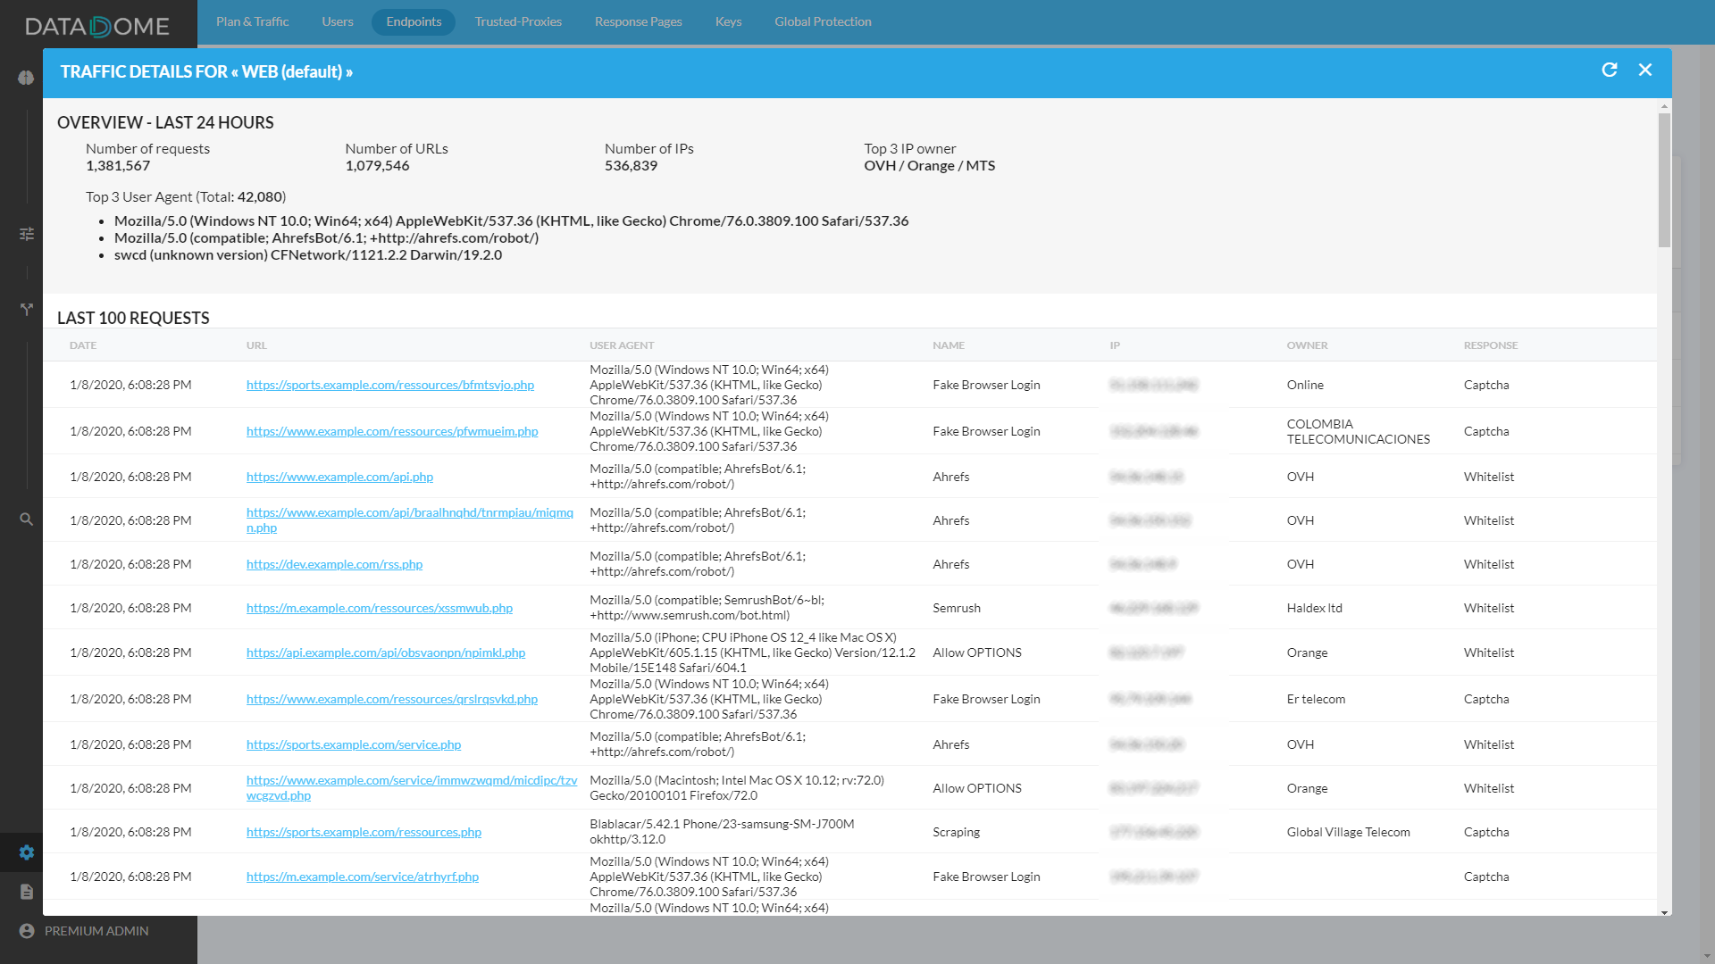The height and width of the screenshot is (964, 1715).
Task: Open the search magnifier in sidebar
Action: (x=27, y=519)
